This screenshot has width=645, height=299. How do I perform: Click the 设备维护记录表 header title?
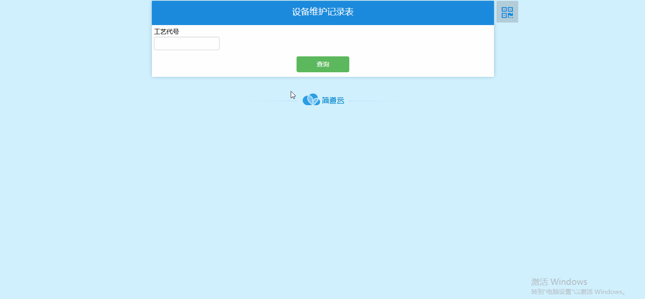322,12
